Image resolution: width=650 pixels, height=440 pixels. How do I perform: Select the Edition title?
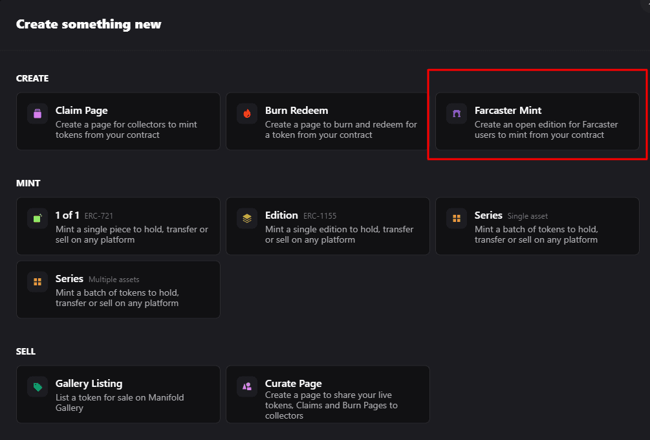(x=281, y=215)
